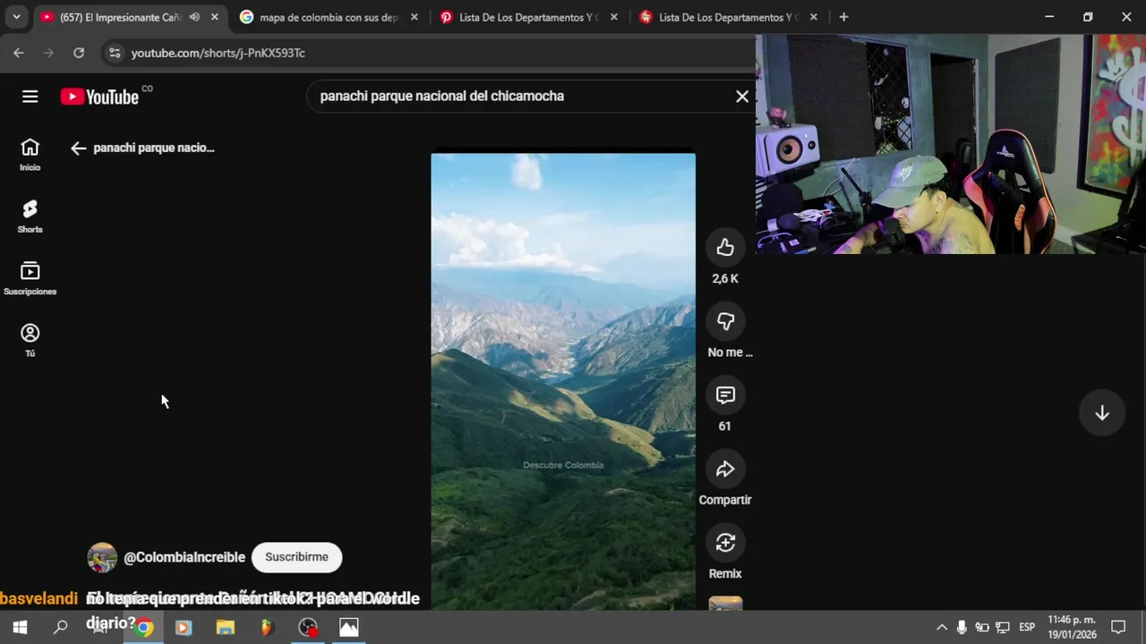Open OBS Studio from the taskbar
Viewport: 1146px width, 644px height.
(x=307, y=627)
